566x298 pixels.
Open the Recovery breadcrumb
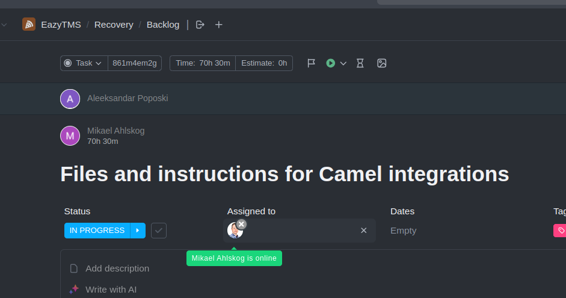pyautogui.click(x=114, y=25)
